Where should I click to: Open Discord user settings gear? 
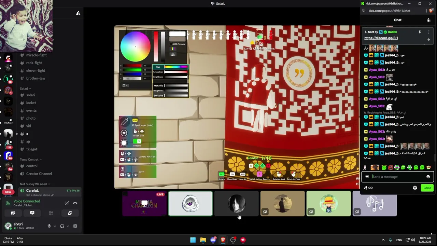(x=75, y=226)
